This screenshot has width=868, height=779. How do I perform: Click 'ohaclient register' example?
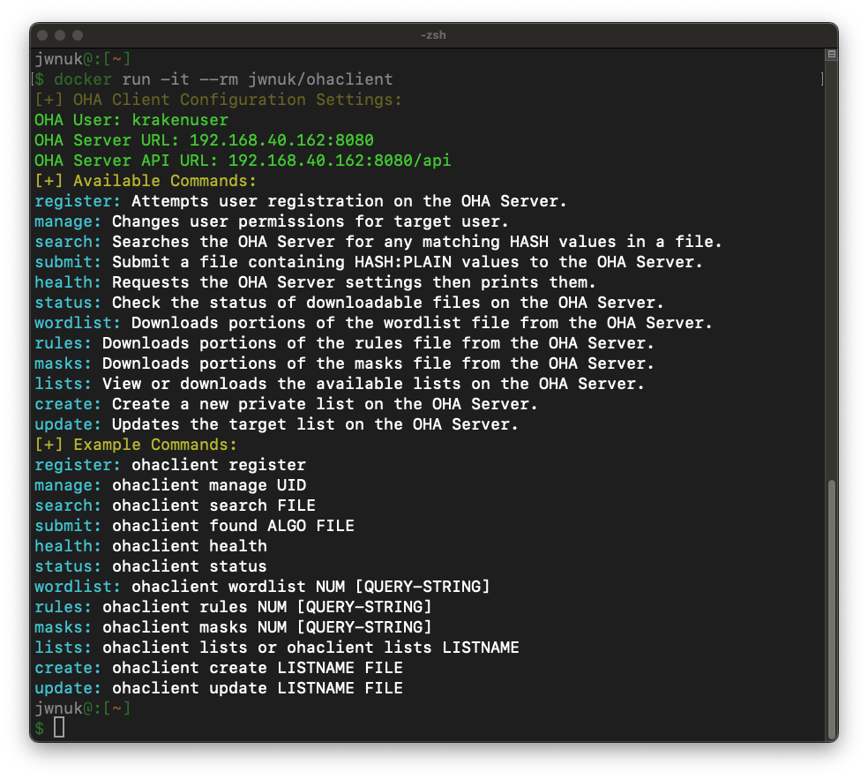tap(218, 465)
